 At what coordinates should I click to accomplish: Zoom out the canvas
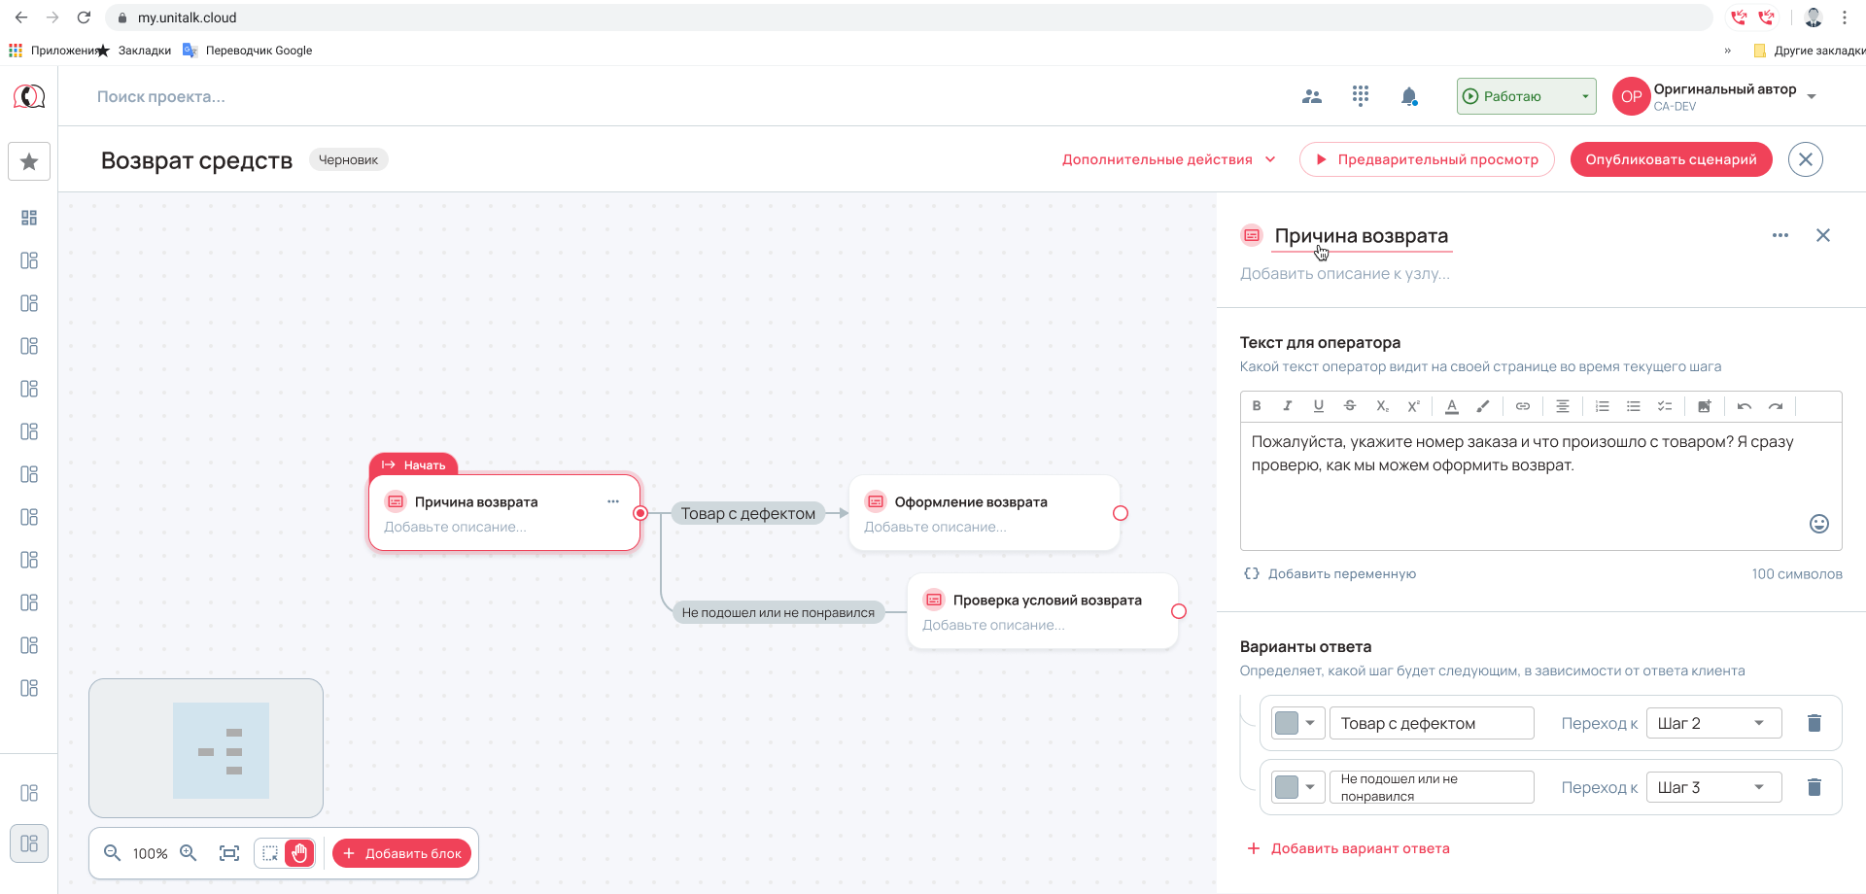pyautogui.click(x=113, y=853)
